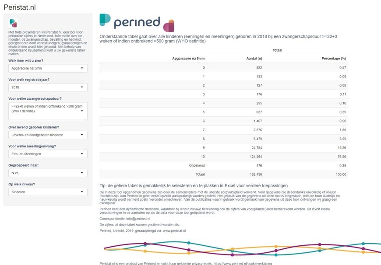Expand the Een- en Meerlingen dropdown

pos(48,154)
